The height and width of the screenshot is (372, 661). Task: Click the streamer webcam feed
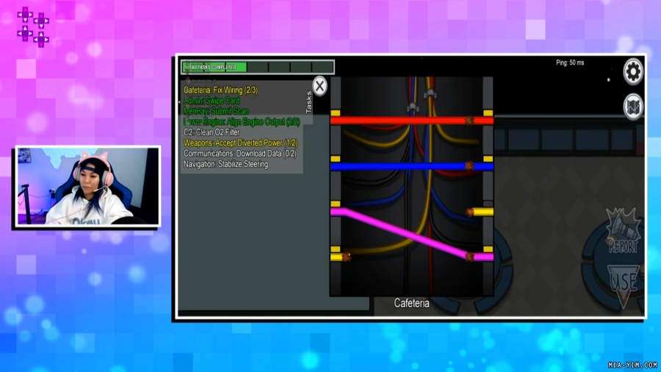pos(88,186)
